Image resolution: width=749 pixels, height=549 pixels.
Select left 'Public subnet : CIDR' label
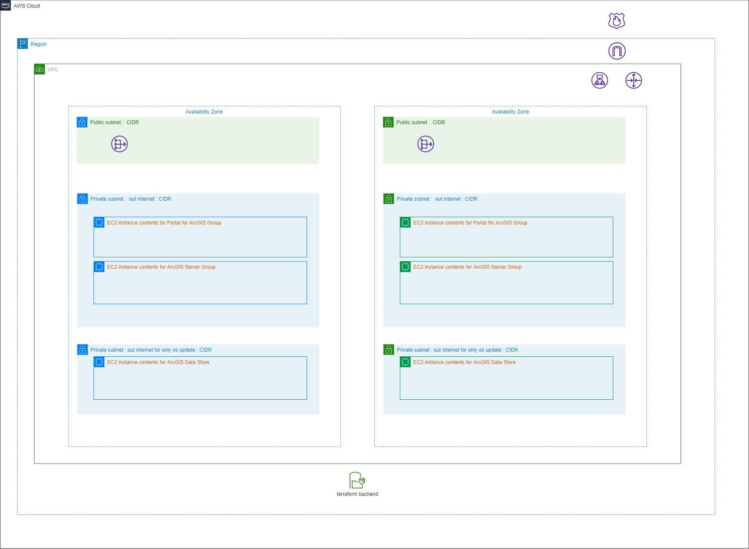tap(114, 122)
